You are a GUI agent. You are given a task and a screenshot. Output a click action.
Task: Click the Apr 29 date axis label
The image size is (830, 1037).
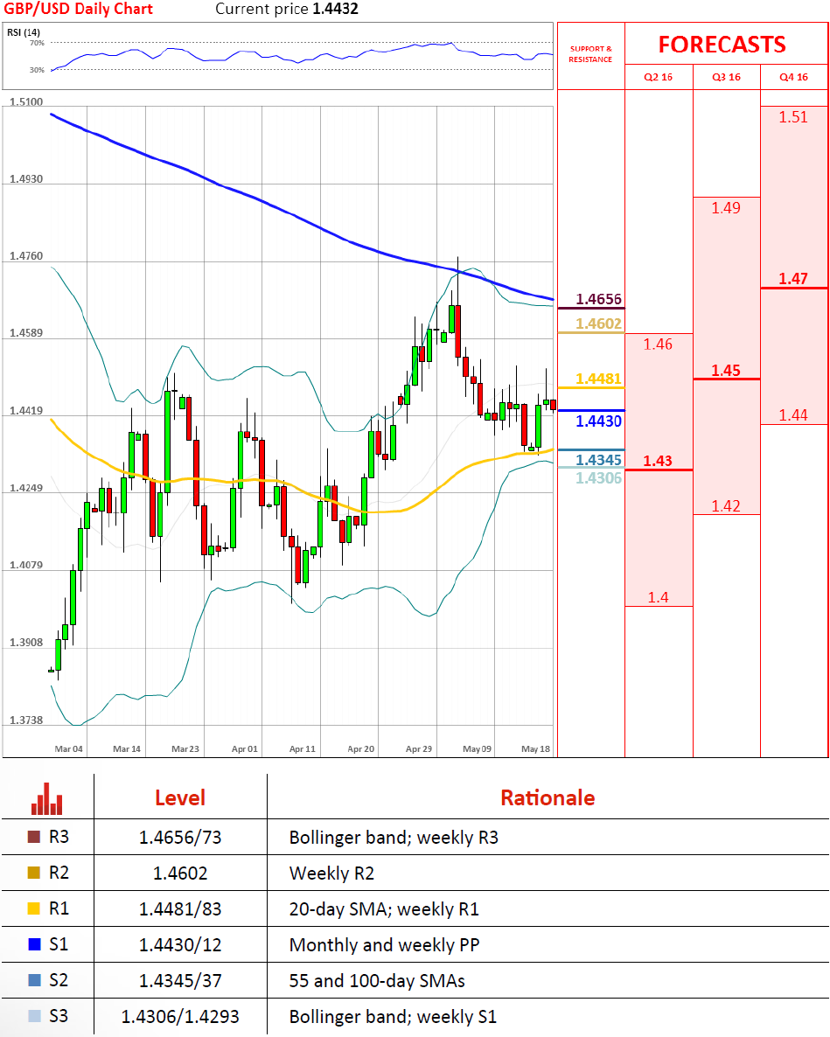point(419,748)
